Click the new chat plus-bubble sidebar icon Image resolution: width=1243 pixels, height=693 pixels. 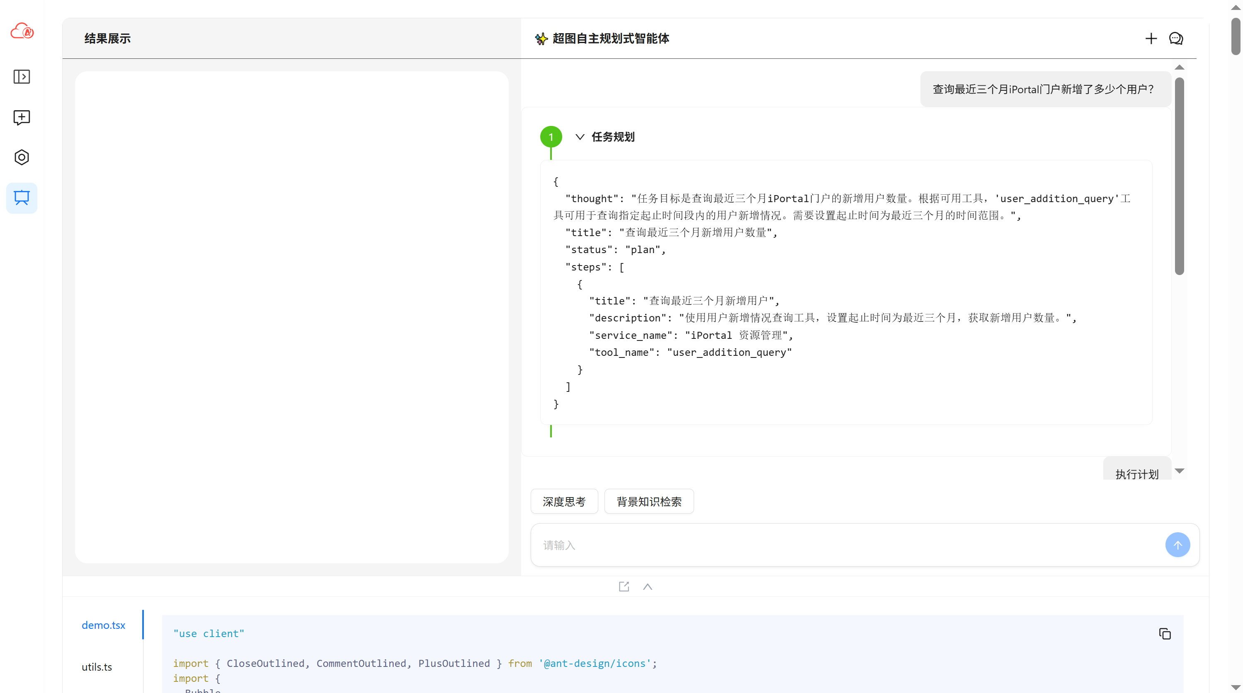tap(22, 117)
